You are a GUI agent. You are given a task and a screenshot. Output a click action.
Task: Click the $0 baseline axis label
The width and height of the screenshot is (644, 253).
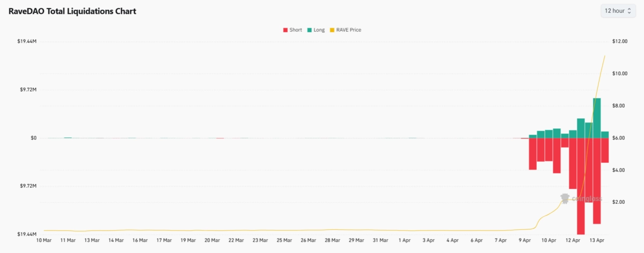[32, 138]
